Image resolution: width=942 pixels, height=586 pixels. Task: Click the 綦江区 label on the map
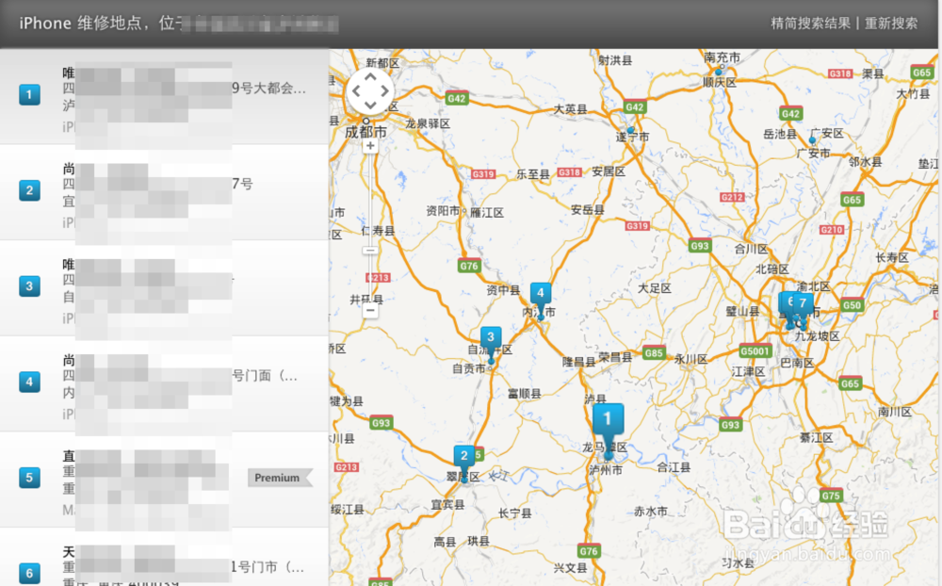pyautogui.click(x=816, y=437)
